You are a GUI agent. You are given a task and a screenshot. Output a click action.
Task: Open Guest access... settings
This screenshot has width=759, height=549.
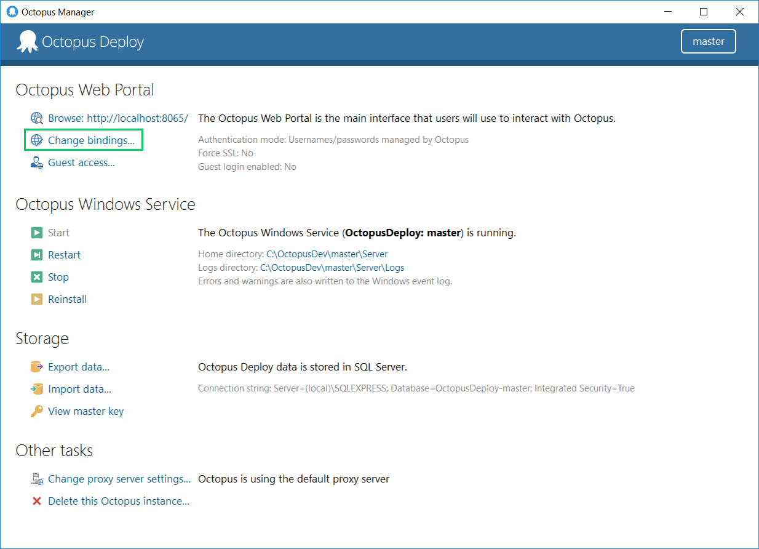click(81, 162)
